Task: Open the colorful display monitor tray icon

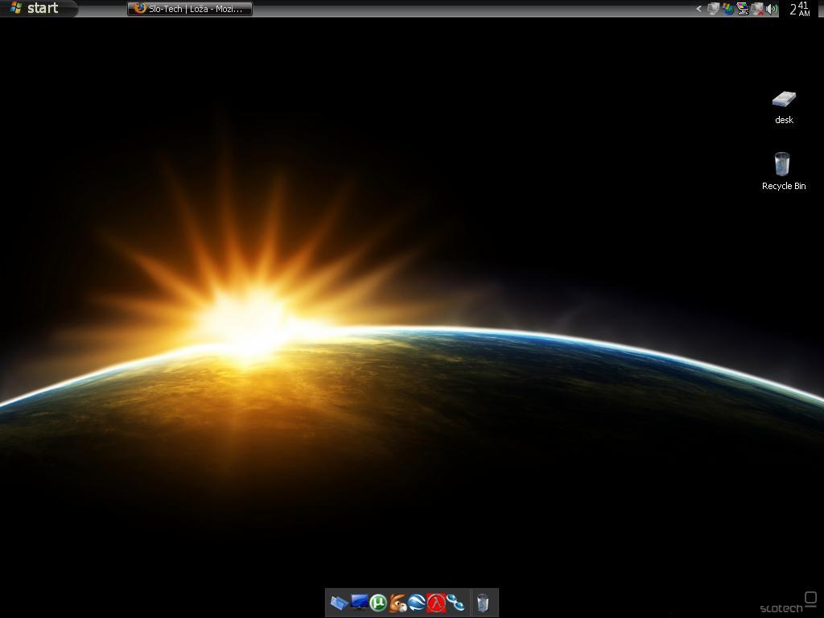Action: tap(743, 9)
